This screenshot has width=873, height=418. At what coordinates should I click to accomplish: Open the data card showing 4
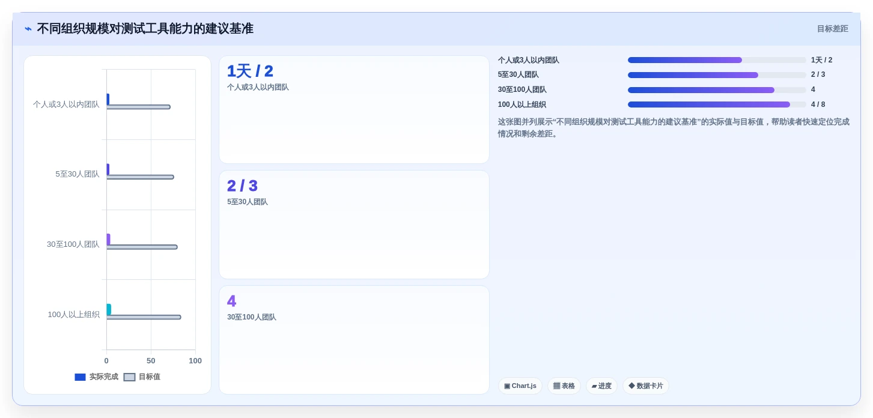(x=354, y=340)
